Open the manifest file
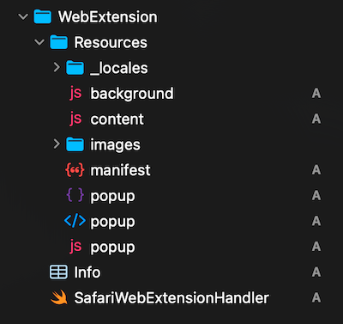 coord(120,170)
